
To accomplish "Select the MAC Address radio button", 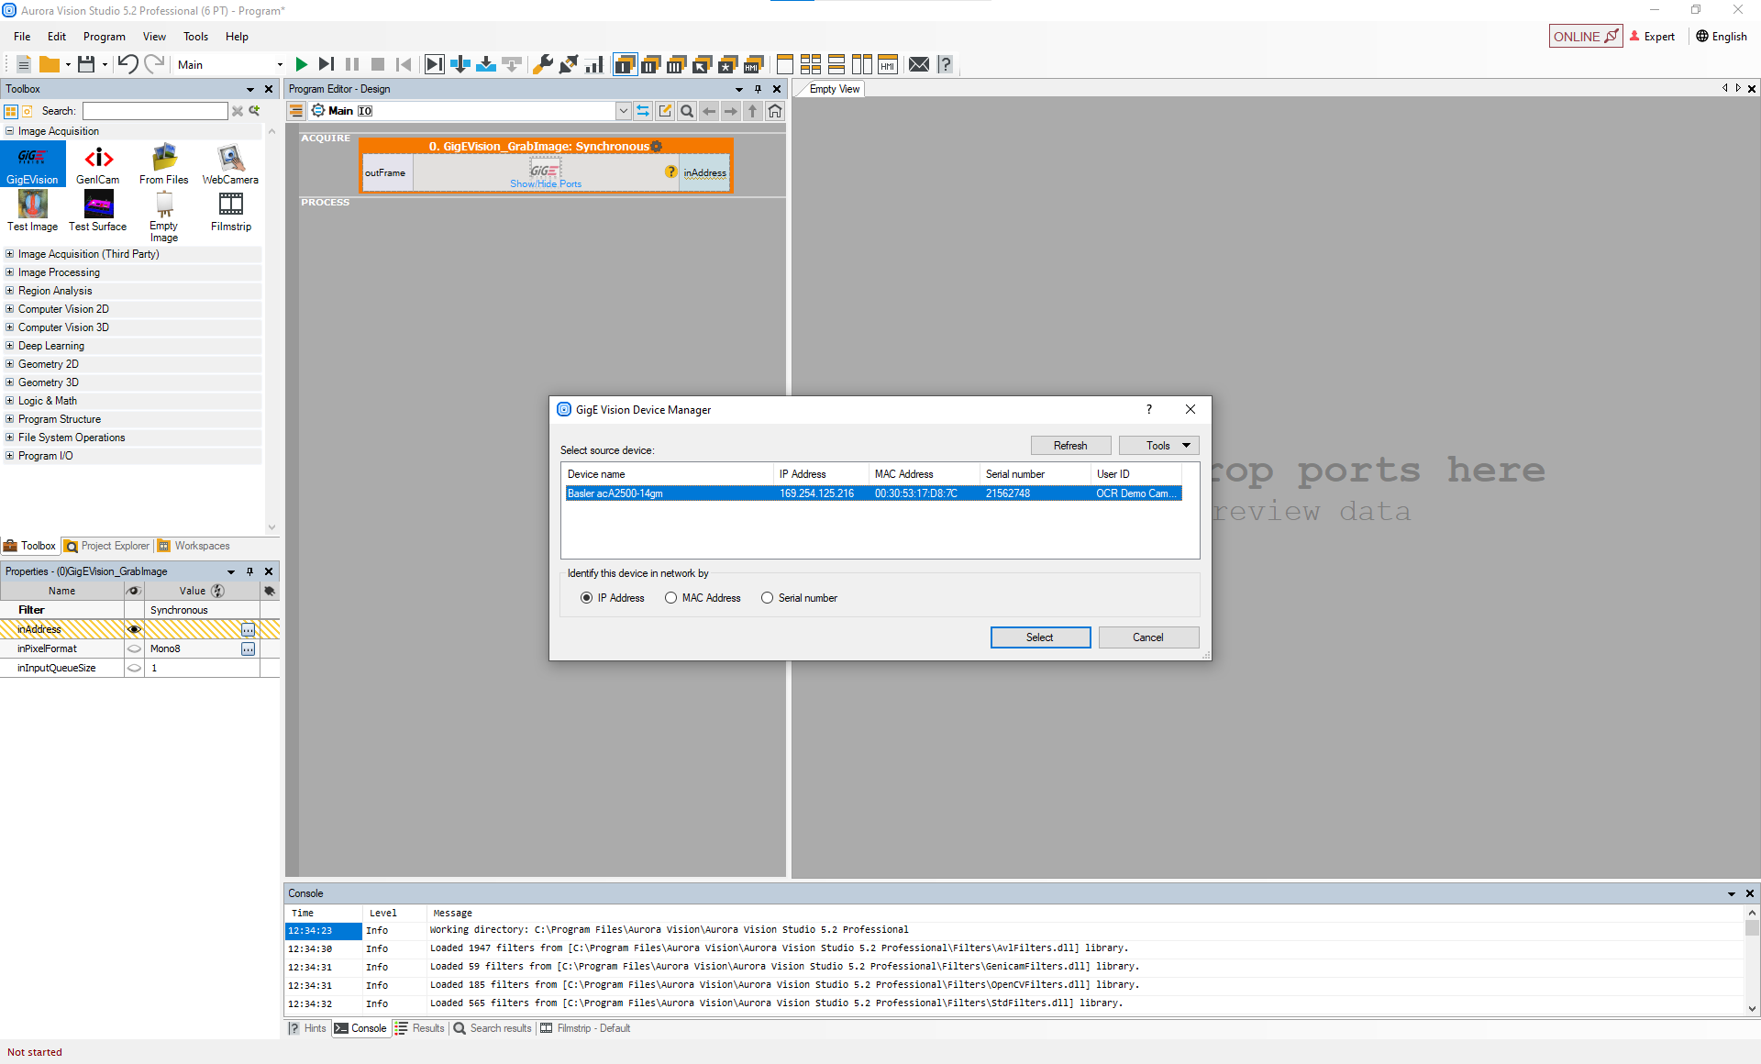I will point(671,598).
